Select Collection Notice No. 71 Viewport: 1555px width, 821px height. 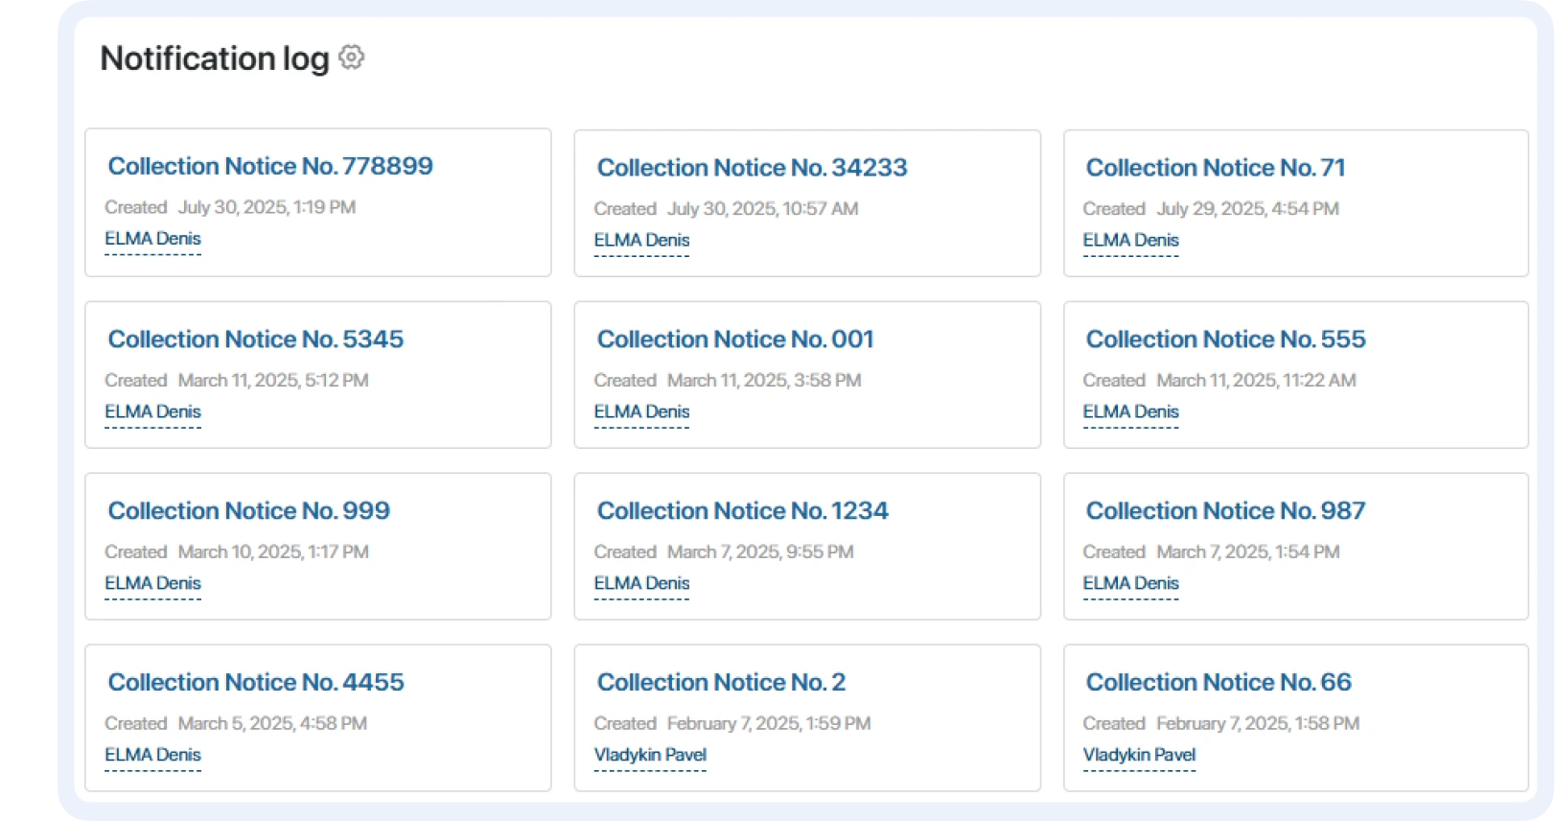1215,168
